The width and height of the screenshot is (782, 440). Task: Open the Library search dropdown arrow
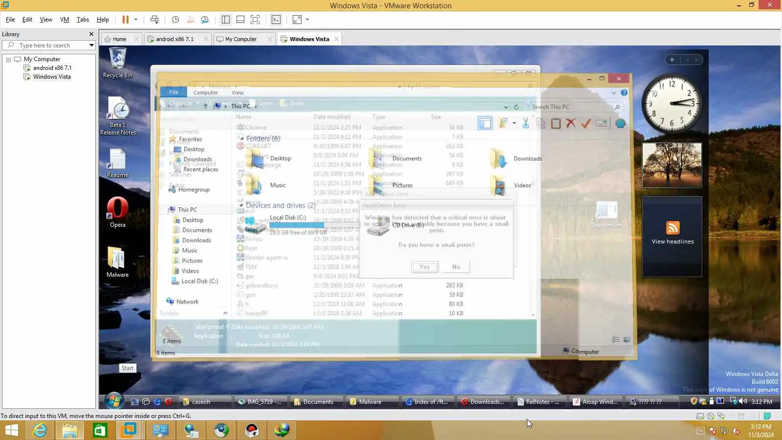point(91,45)
